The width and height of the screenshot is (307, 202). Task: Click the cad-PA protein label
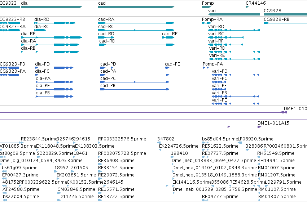108,71
